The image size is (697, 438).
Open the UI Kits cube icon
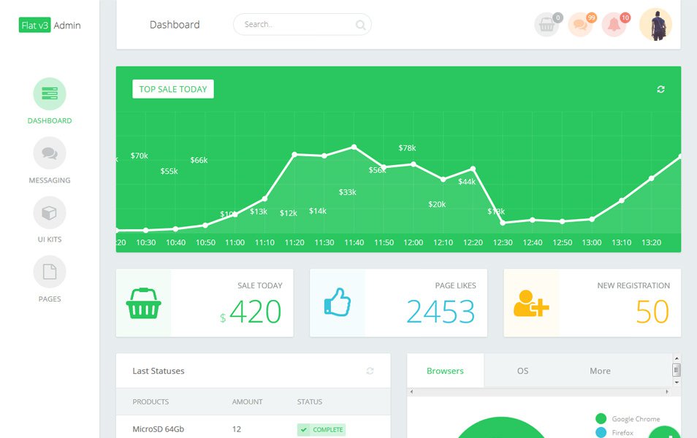tap(50, 212)
